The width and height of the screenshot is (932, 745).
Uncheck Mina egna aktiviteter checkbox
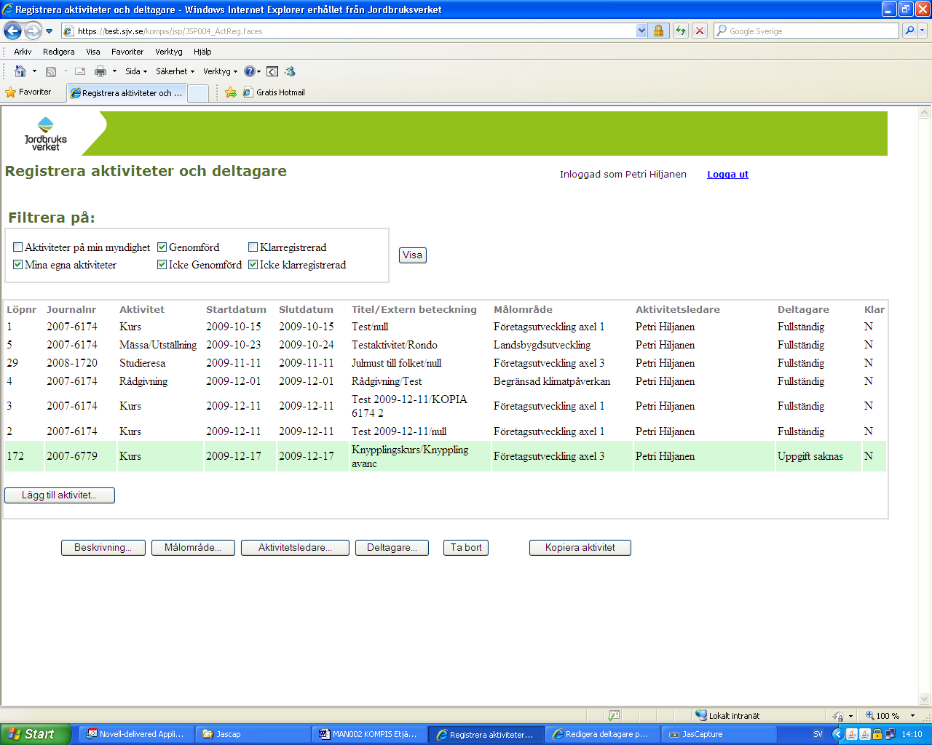click(x=18, y=265)
